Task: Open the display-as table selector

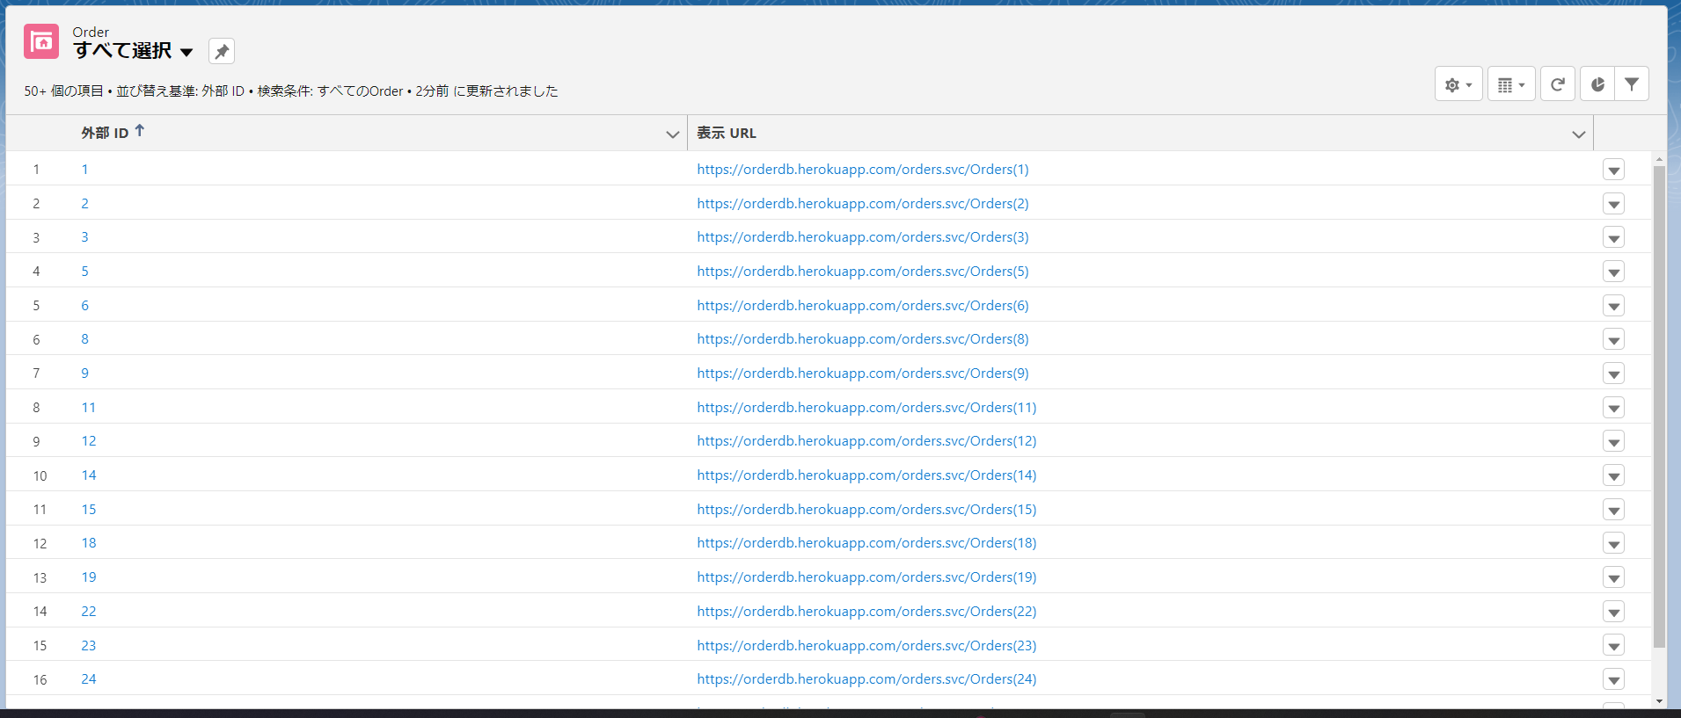Action: [1511, 84]
